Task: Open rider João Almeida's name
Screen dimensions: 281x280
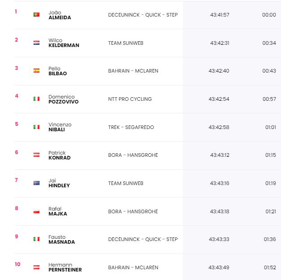Action: (x=60, y=15)
